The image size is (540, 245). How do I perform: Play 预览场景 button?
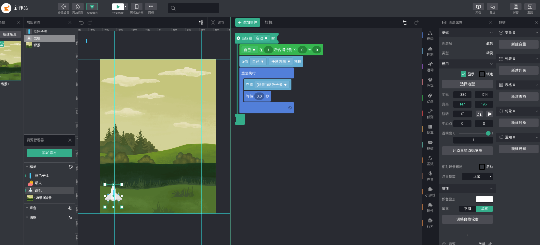(x=118, y=7)
